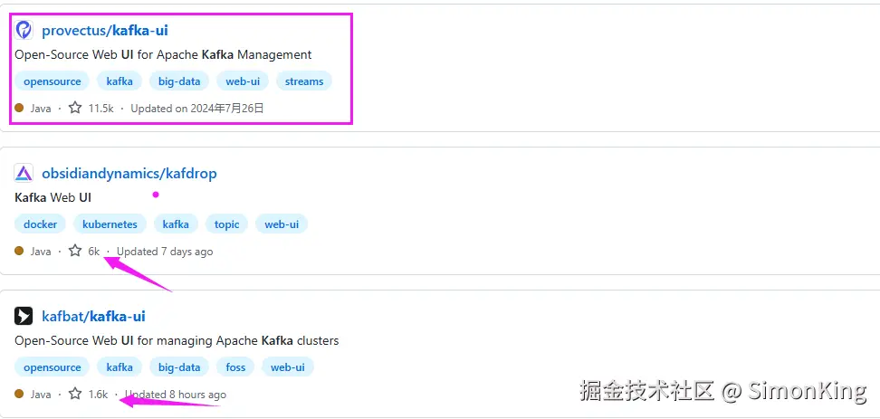Select the streams topic tag

304,81
